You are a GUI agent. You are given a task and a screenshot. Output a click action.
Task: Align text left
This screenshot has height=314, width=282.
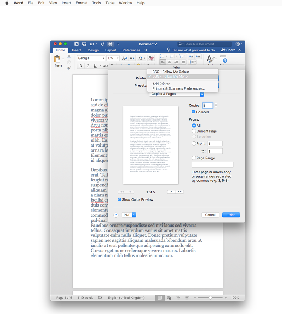163,62
